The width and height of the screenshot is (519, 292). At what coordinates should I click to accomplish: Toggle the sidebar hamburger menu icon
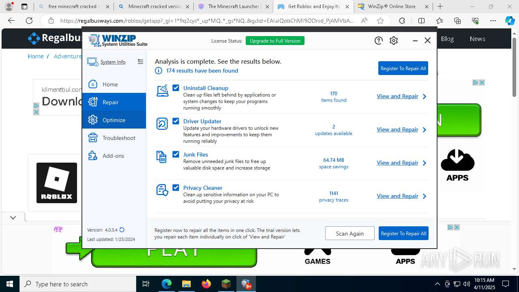click(140, 62)
